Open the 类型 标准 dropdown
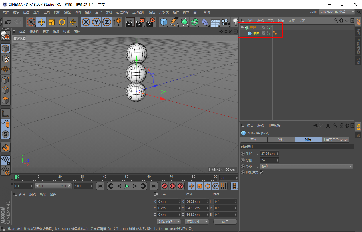Screen dimensions: 362x232 pos(307,166)
